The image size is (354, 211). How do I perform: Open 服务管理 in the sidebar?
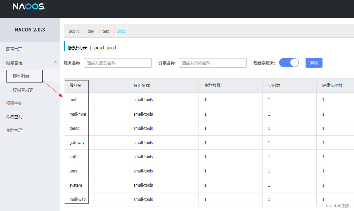(14, 63)
